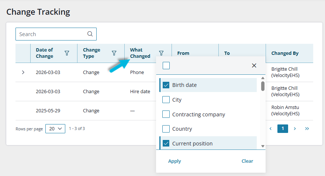Viewport: 325px width, 176px height.
Task: Jump to the last page arrow
Action: (x=307, y=129)
